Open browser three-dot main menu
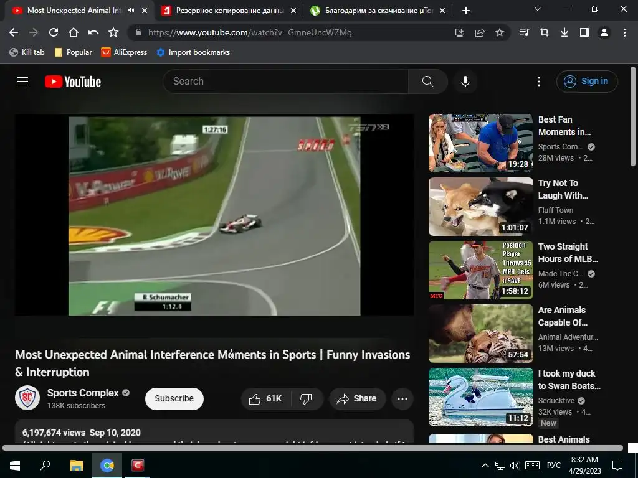638x478 pixels. 624,32
